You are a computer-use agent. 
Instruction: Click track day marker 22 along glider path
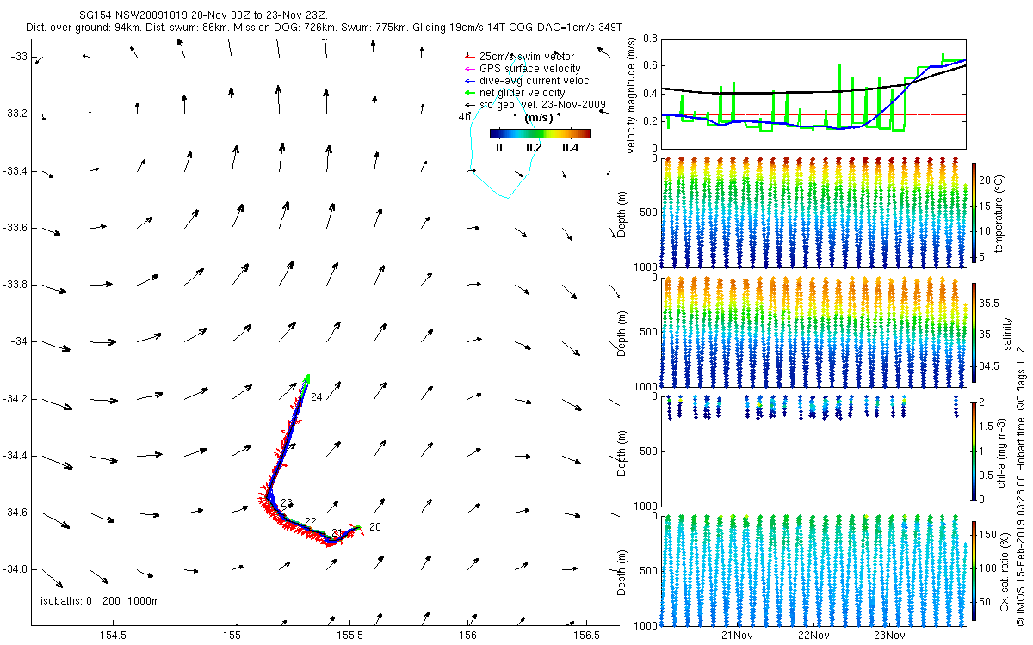click(x=311, y=522)
